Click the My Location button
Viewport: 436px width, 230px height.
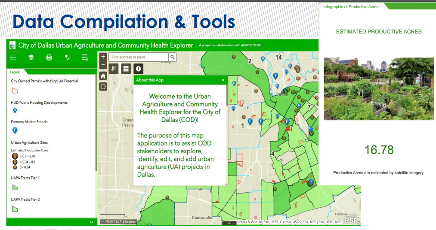coord(103,86)
